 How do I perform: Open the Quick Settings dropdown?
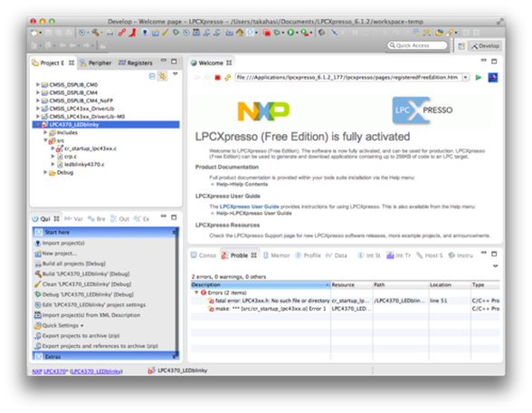click(63, 325)
